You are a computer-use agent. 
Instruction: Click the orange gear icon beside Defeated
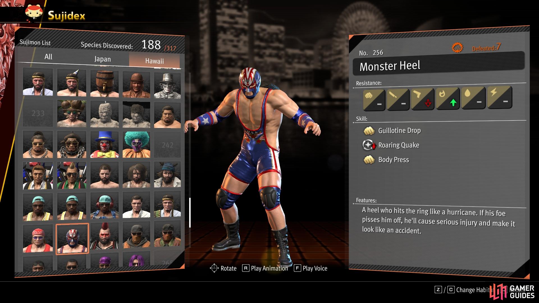point(457,48)
